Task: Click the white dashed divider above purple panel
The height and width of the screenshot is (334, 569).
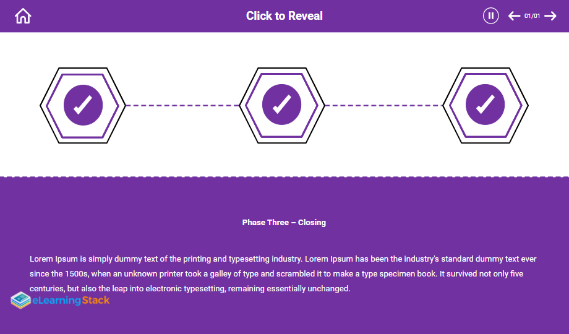Action: point(284,177)
